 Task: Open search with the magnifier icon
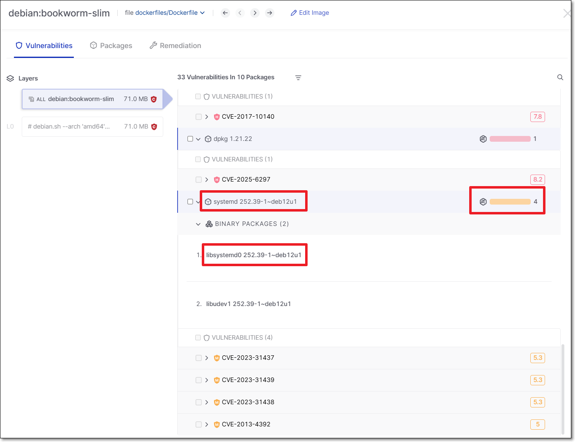pos(560,77)
